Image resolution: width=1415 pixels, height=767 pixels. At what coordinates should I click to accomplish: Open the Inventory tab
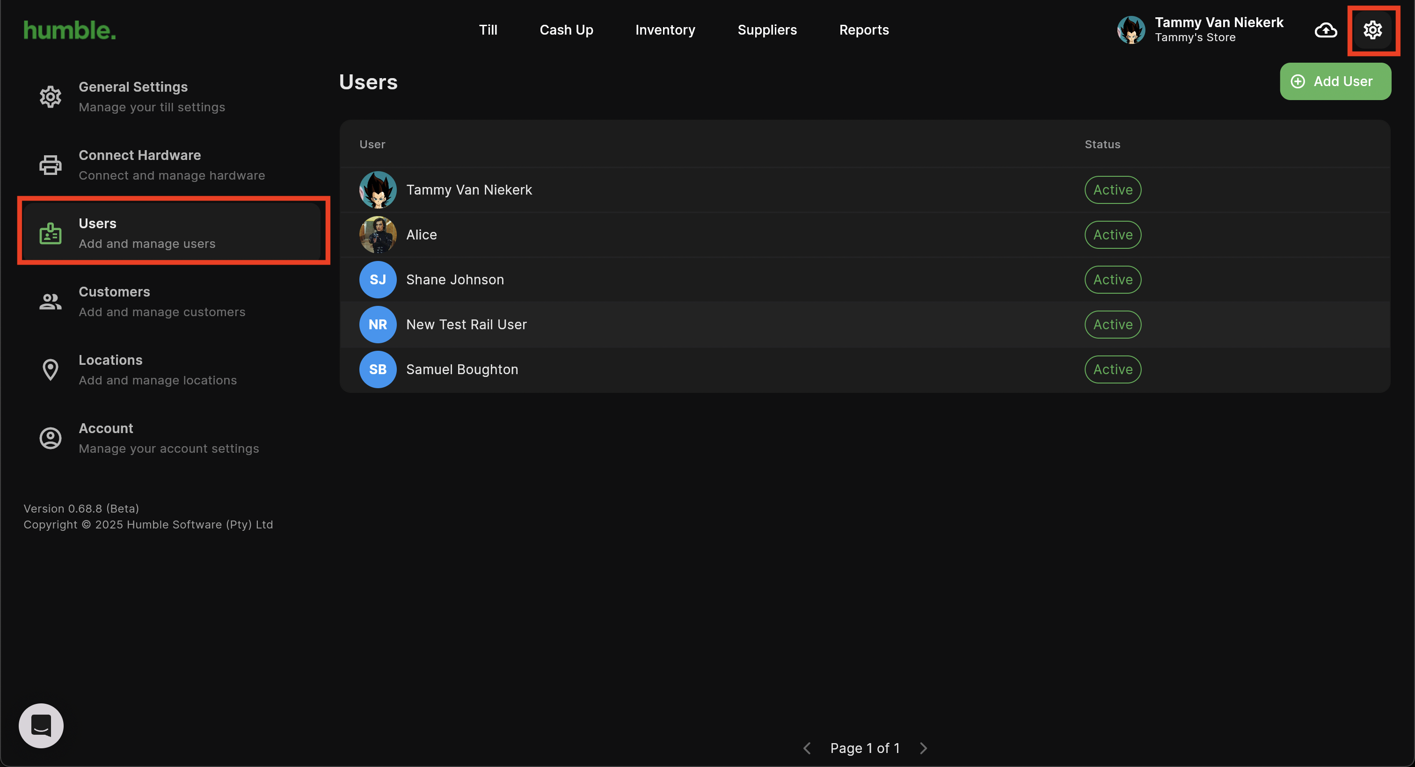[x=665, y=30]
